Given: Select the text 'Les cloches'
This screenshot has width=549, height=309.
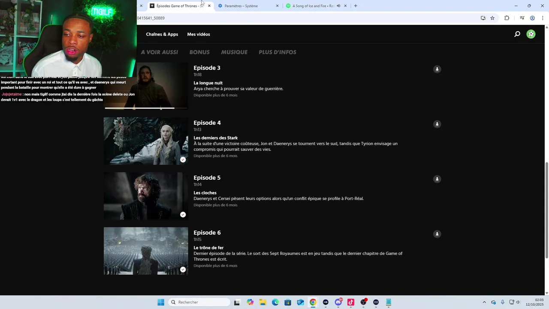Looking at the screenshot, I should (205, 193).
